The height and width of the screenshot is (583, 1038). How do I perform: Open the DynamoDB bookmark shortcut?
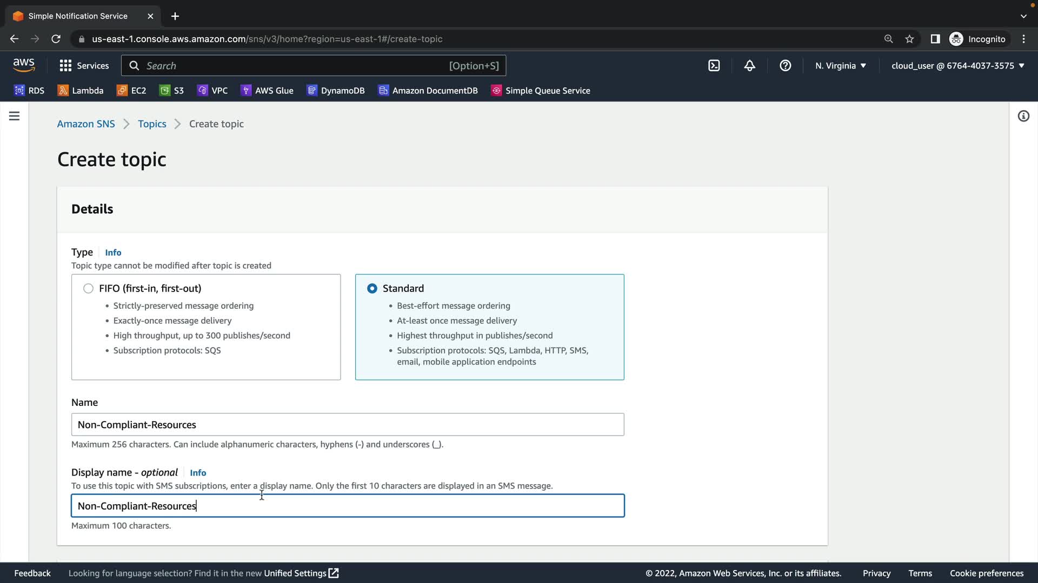point(336,91)
